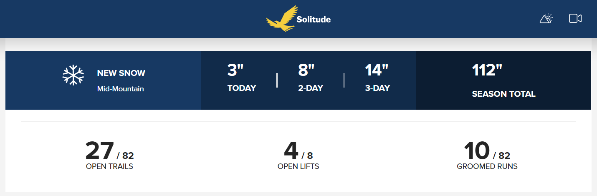597x196 pixels.
Task: Click the Mid-Mountain label
Action: pyautogui.click(x=120, y=89)
